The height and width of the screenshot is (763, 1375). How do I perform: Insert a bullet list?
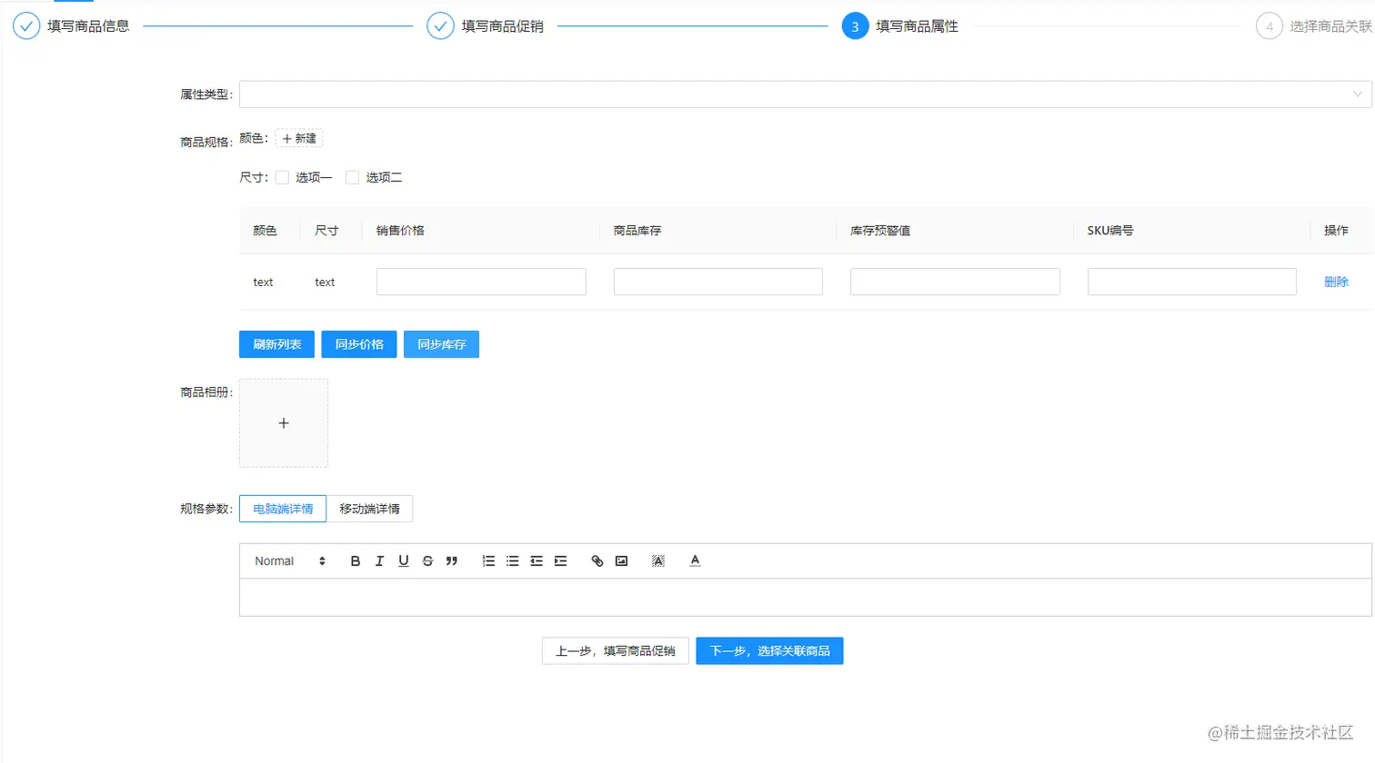pos(513,561)
